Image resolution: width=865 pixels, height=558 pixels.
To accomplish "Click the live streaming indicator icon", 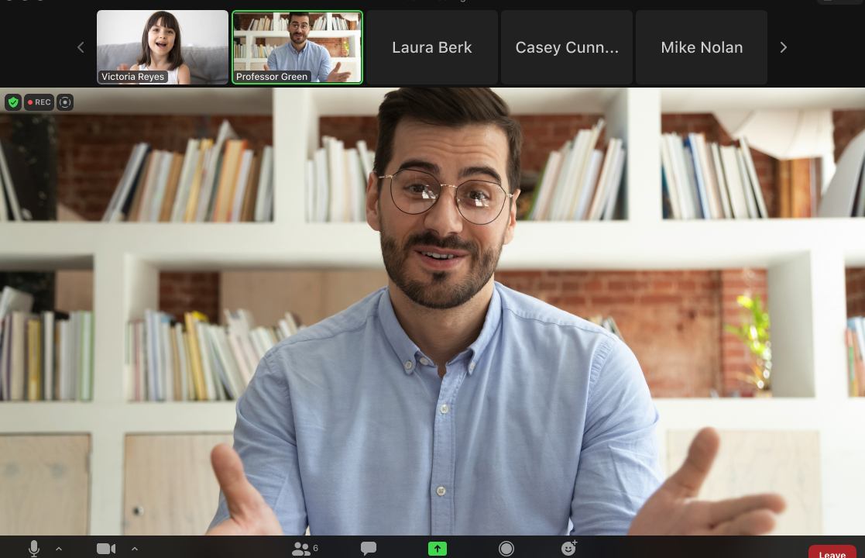I will point(65,102).
